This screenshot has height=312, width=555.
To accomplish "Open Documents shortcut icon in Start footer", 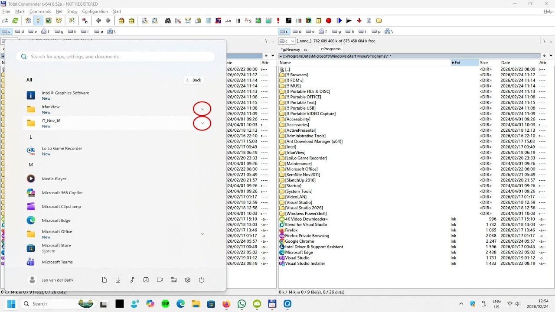I will (104, 280).
